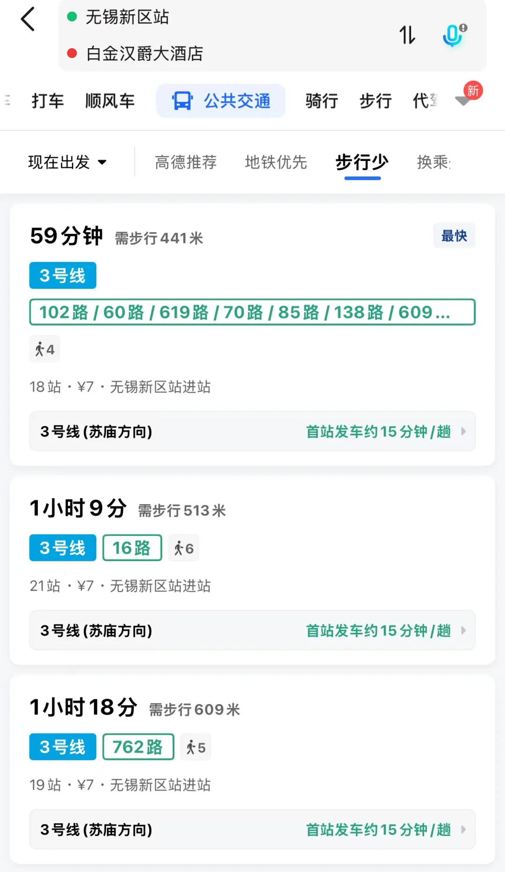
Task: Edit destination 白金汉爵大酒店 field
Action: click(145, 53)
